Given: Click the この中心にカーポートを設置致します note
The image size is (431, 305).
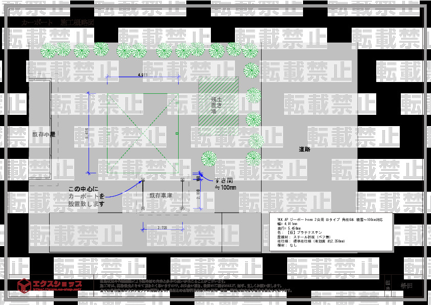Looking at the screenshot, I should [x=86, y=196].
